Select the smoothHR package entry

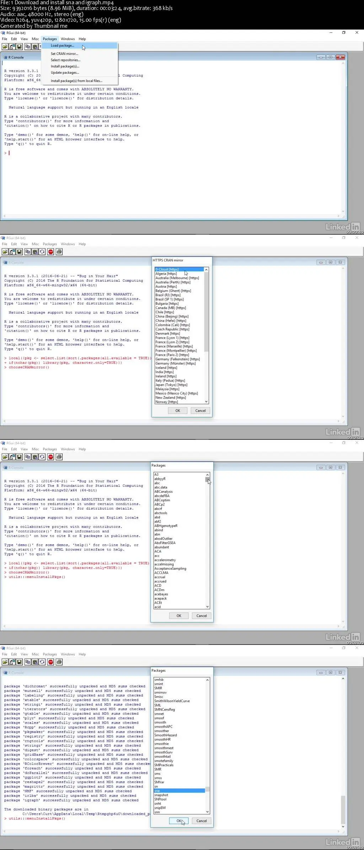point(179,740)
